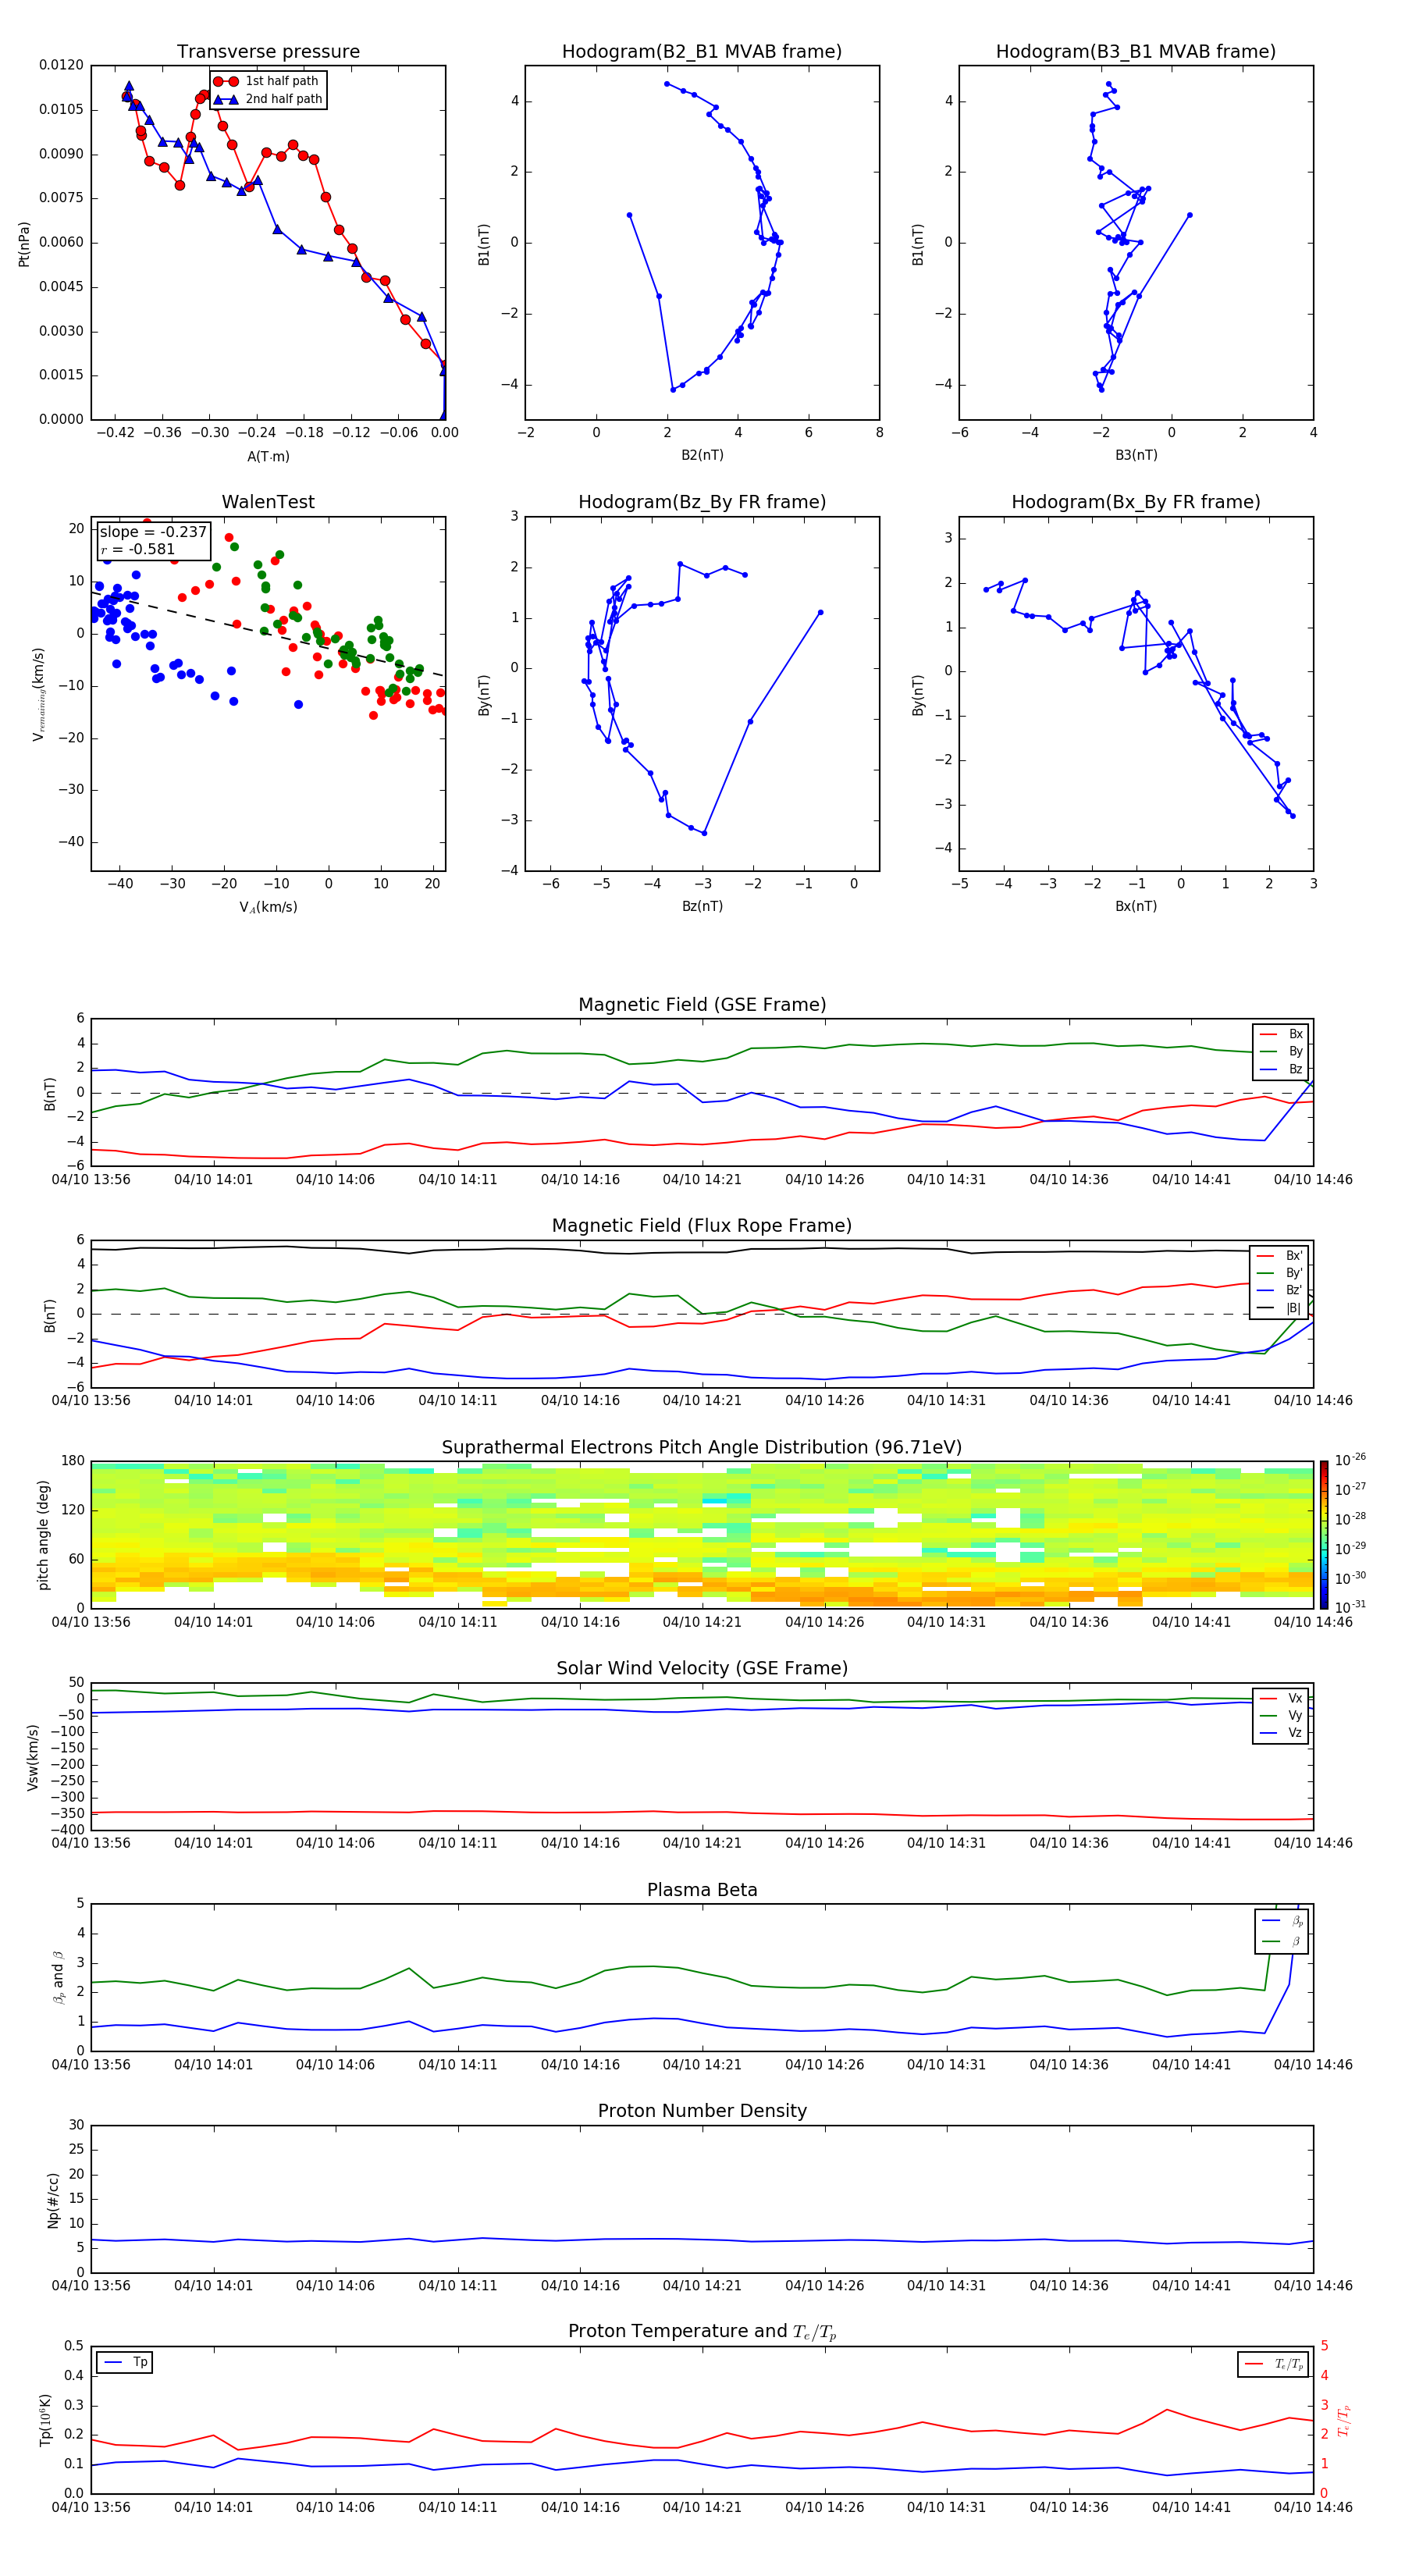Click the "Transverse pressure" plot title
The image size is (1405, 2576).
[x=268, y=52]
